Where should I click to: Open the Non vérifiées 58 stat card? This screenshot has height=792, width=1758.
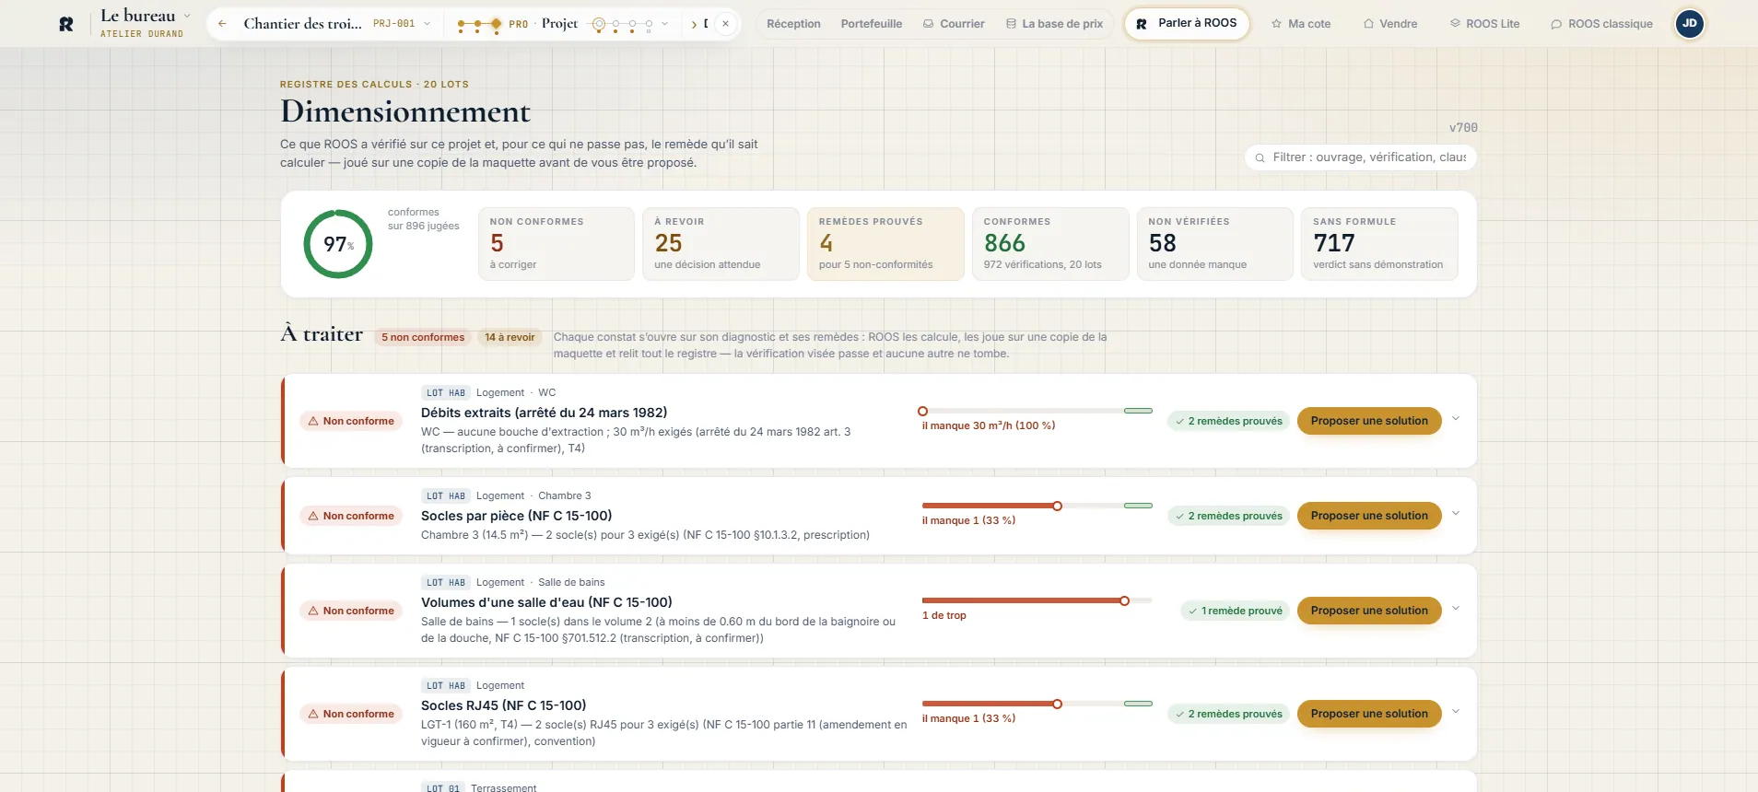click(1215, 244)
